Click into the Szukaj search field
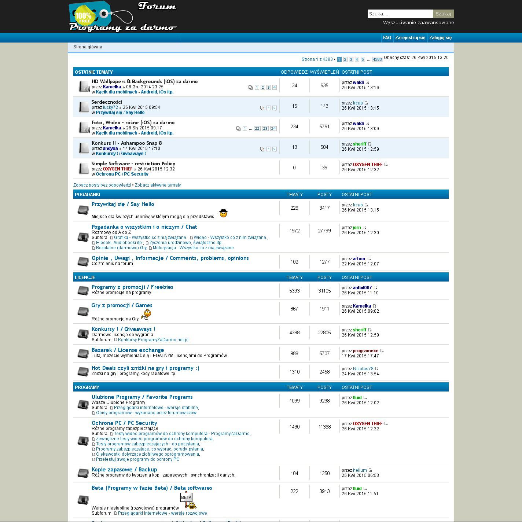 tap(400, 14)
